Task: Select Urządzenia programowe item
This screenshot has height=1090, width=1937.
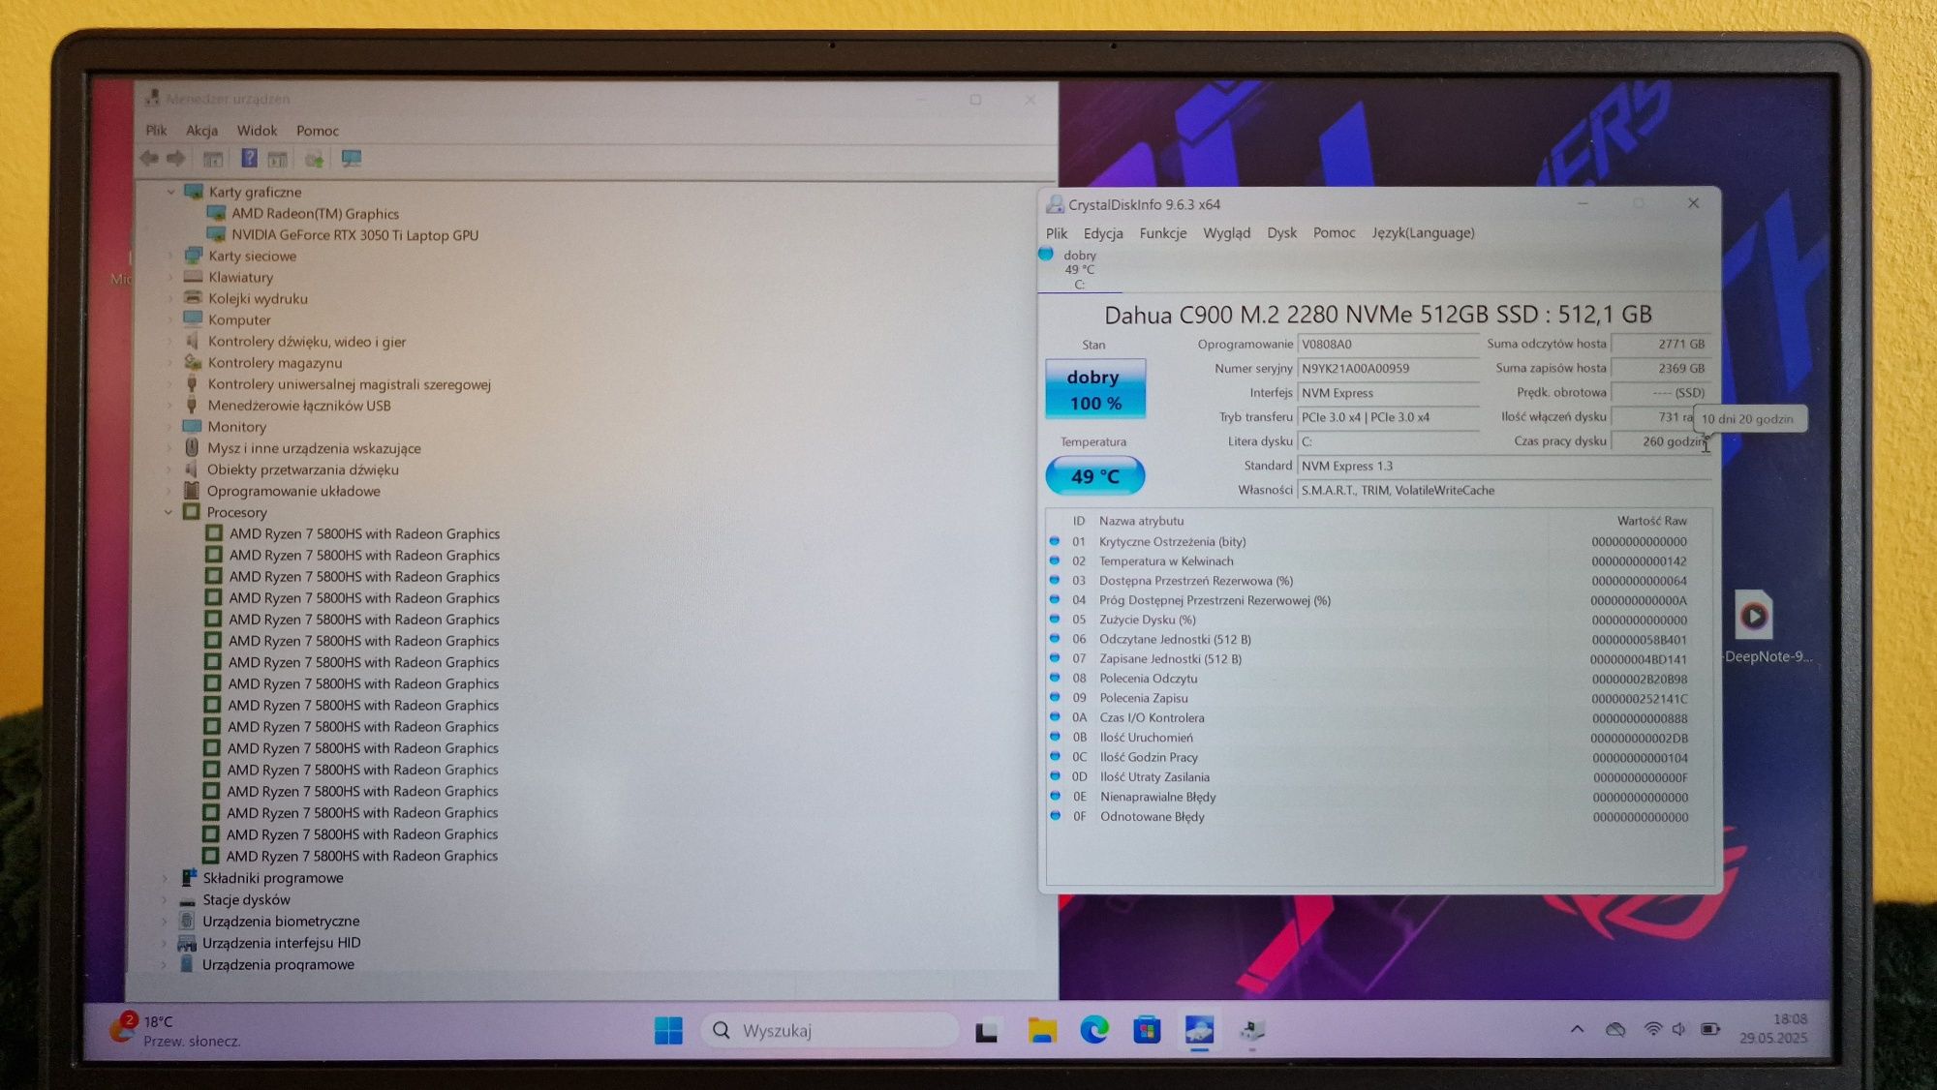Action: (278, 965)
